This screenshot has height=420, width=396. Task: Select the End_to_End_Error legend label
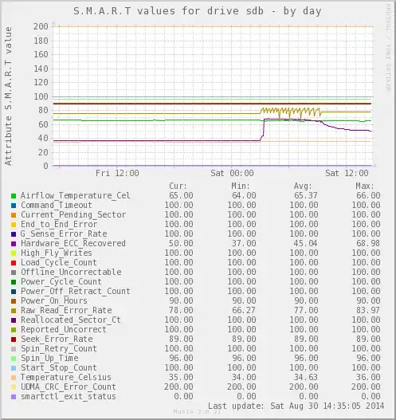point(59,224)
